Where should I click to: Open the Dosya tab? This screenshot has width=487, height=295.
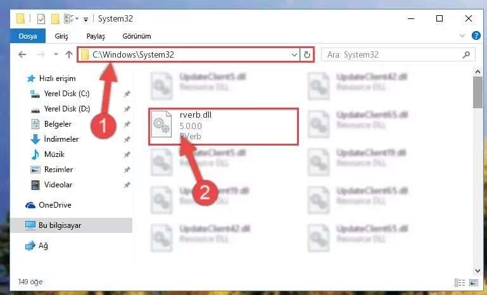point(28,36)
